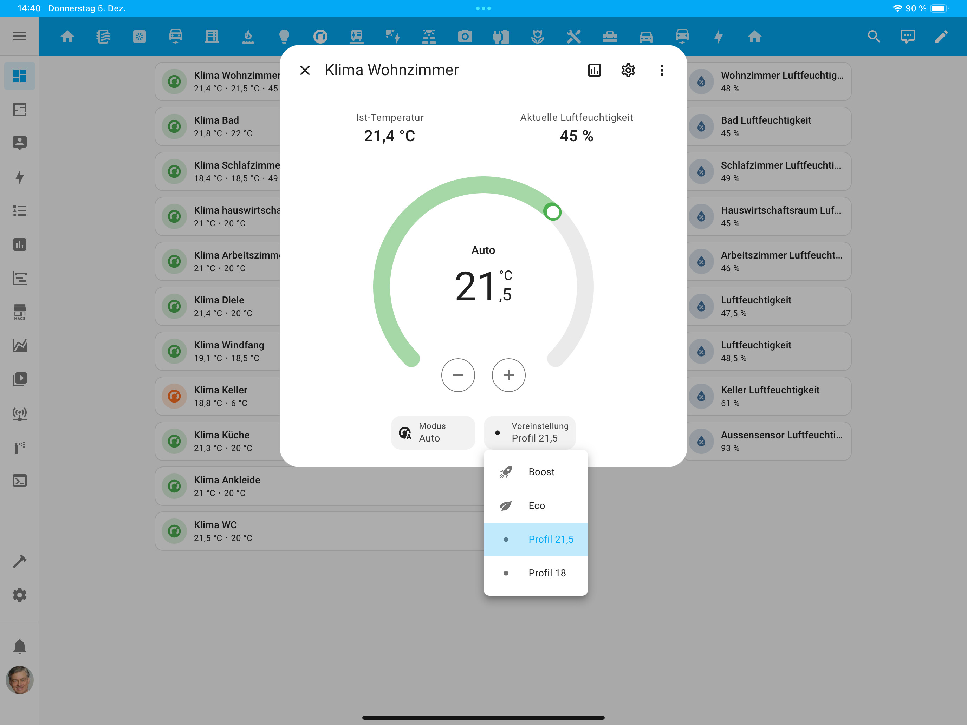Viewport: 967px width, 725px height.
Task: Click the thermostat dial handle
Action: 552,212
